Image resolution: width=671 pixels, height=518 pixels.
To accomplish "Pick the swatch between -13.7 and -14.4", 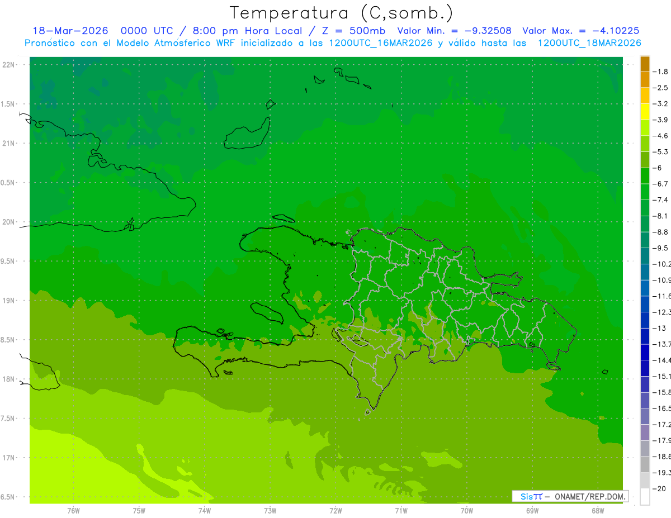I will click(x=645, y=352).
